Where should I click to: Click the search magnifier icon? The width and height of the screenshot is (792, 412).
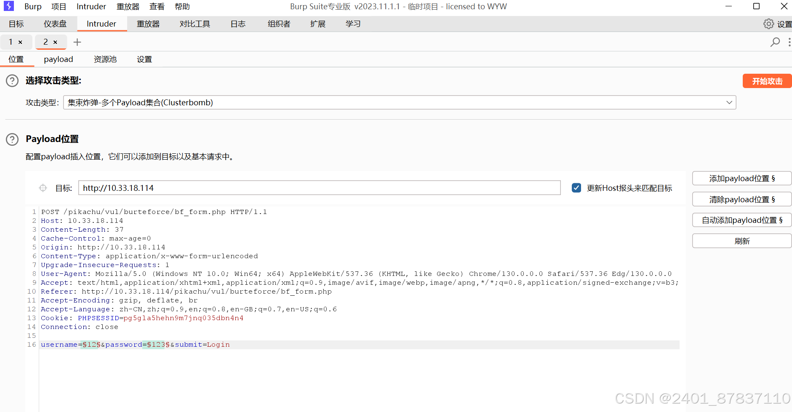[775, 42]
